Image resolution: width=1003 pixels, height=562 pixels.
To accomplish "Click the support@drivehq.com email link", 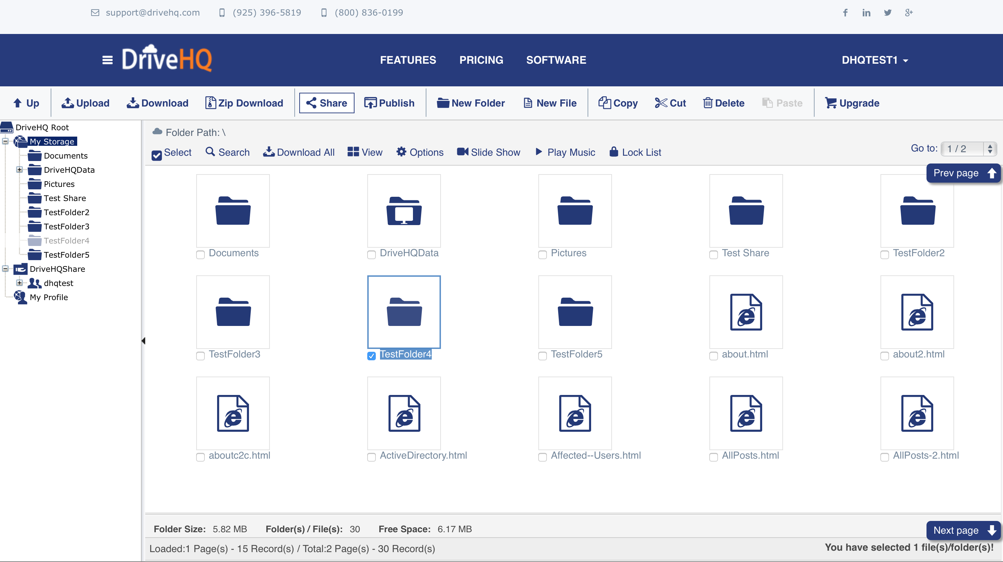I will 153,12.
